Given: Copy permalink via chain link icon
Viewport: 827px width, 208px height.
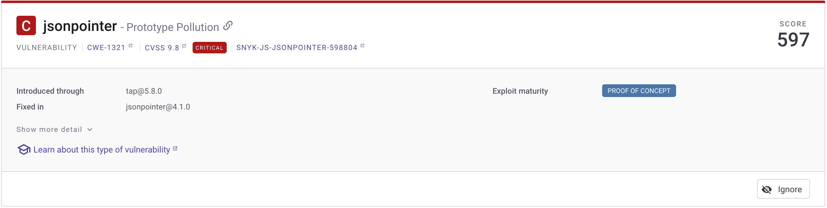Looking at the screenshot, I should coord(228,25).
